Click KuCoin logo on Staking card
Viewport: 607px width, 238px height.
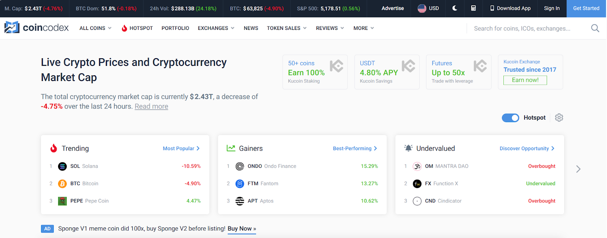[337, 66]
